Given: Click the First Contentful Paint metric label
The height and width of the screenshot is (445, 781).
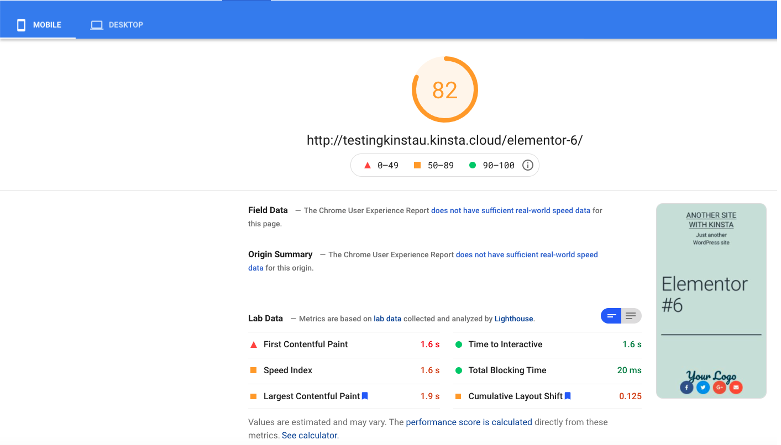Looking at the screenshot, I should pyautogui.click(x=306, y=345).
